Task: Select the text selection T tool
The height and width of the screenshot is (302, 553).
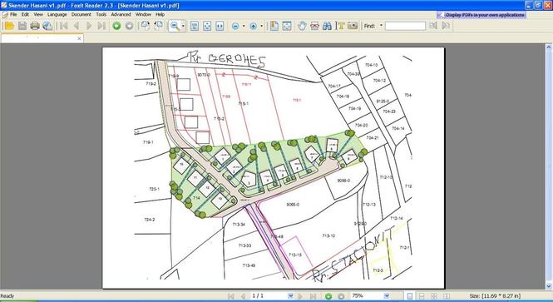Action: [340, 26]
